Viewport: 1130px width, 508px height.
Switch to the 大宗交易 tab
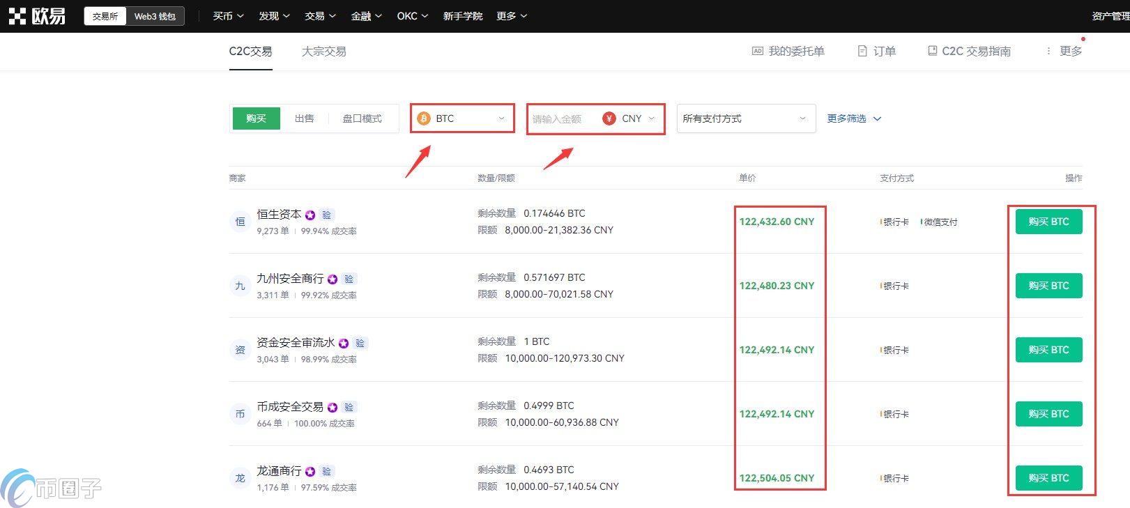click(x=323, y=51)
